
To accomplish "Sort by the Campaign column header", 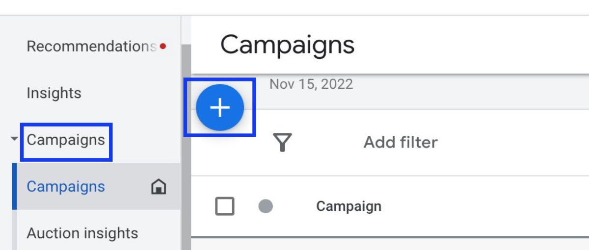I will click(348, 206).
